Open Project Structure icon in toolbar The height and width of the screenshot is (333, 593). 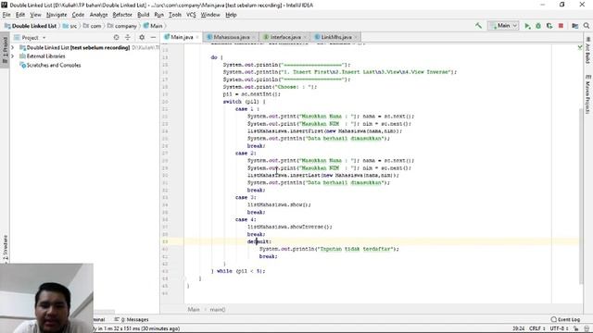click(574, 26)
